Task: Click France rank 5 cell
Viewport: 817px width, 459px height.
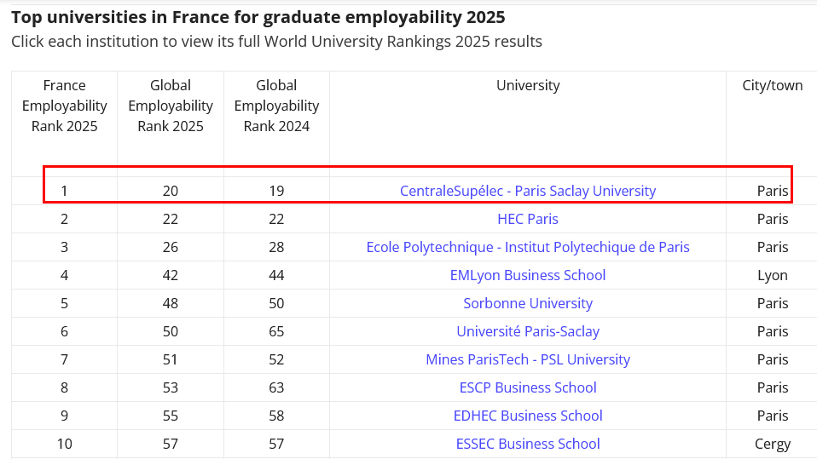Action: pyautogui.click(x=65, y=303)
